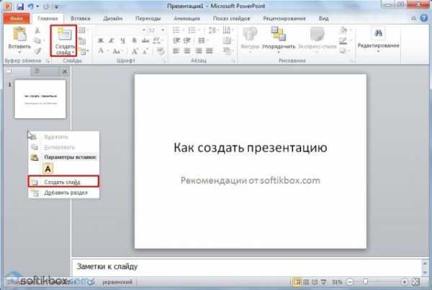
Task: Save the presentation with floppy icon
Action: [x=20, y=6]
